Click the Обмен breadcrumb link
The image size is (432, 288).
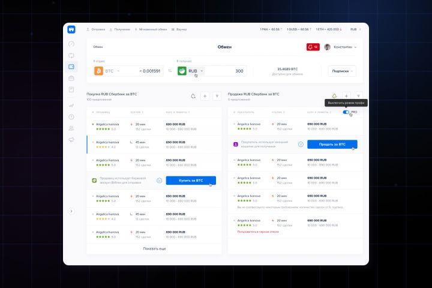pyautogui.click(x=98, y=47)
